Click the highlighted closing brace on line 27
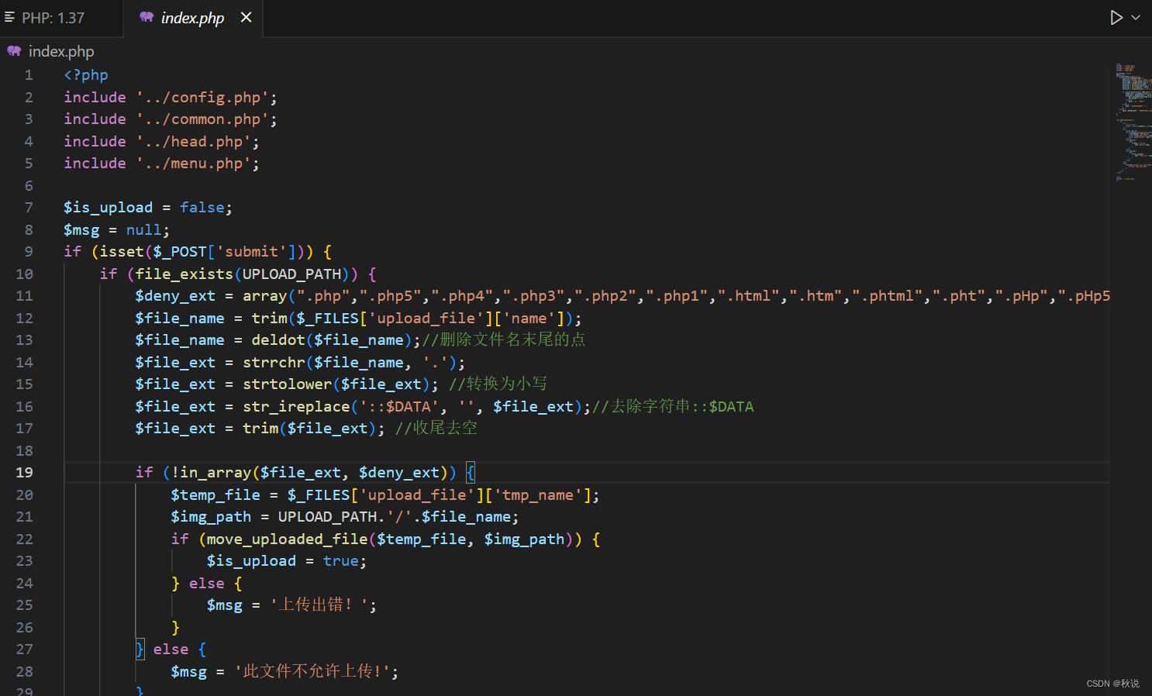This screenshot has width=1152, height=696. 140,649
